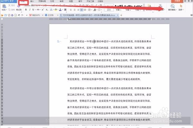Click the Save disk icon
Screen dimensions: 193x128
coord(5,15)
